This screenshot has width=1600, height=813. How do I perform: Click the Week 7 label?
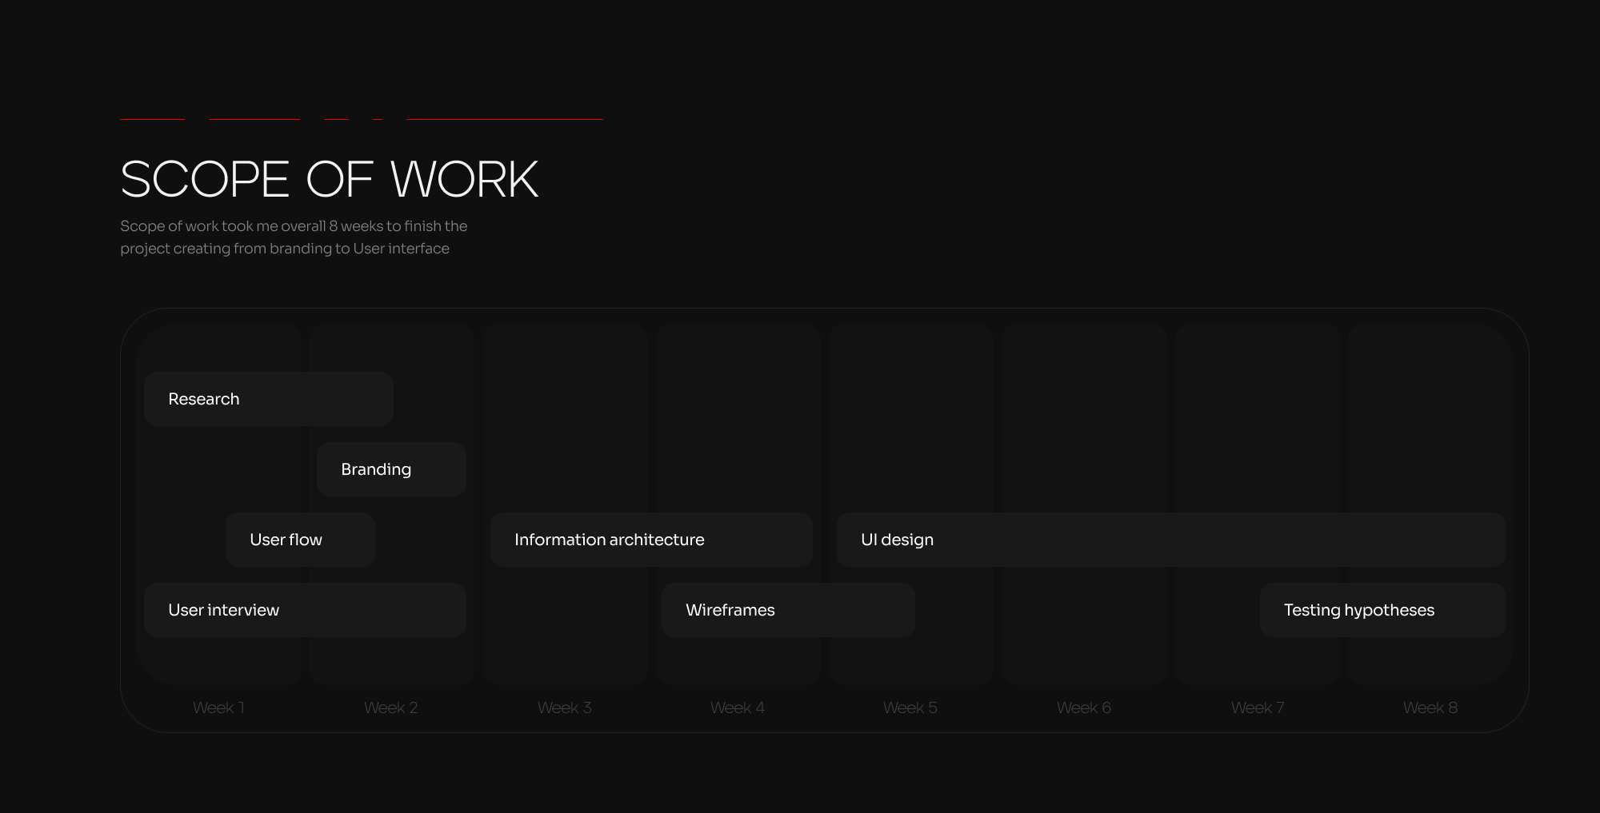pyautogui.click(x=1258, y=707)
